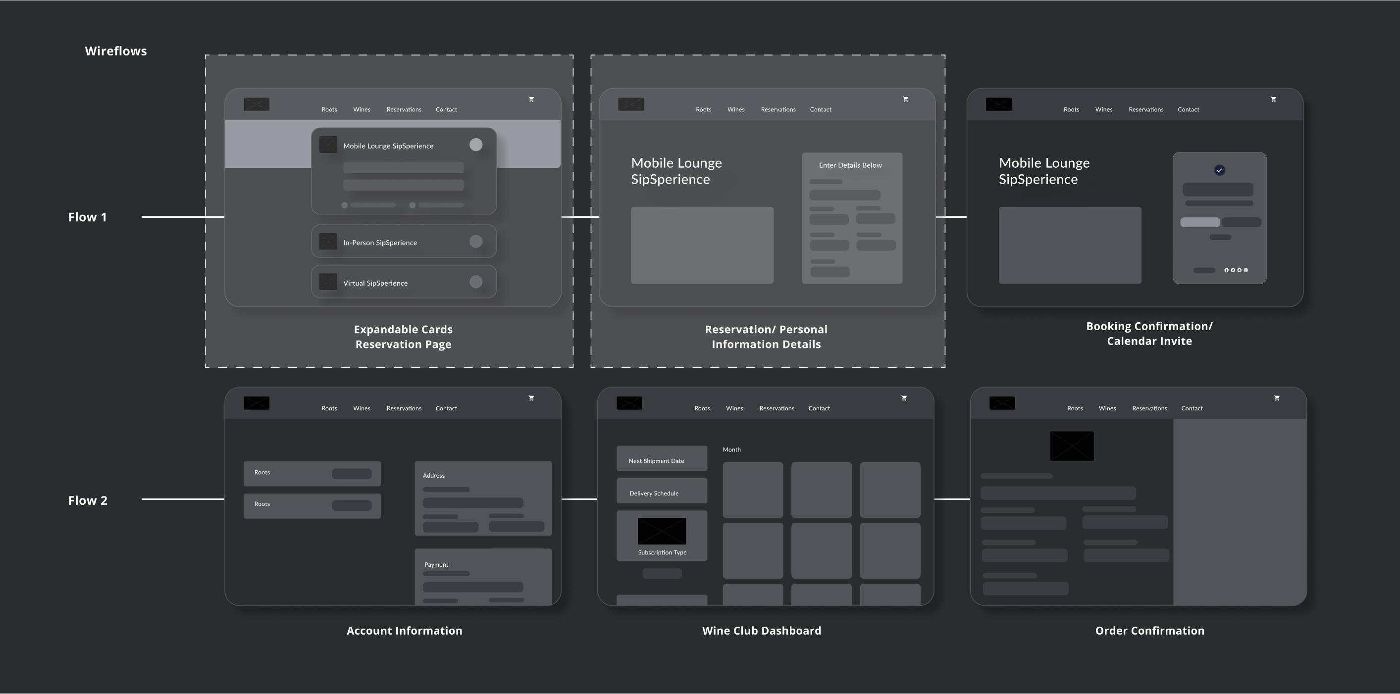1400x694 pixels.
Task: Toggle open the Mobile Lounge SipSperience card
Action: coord(476,145)
